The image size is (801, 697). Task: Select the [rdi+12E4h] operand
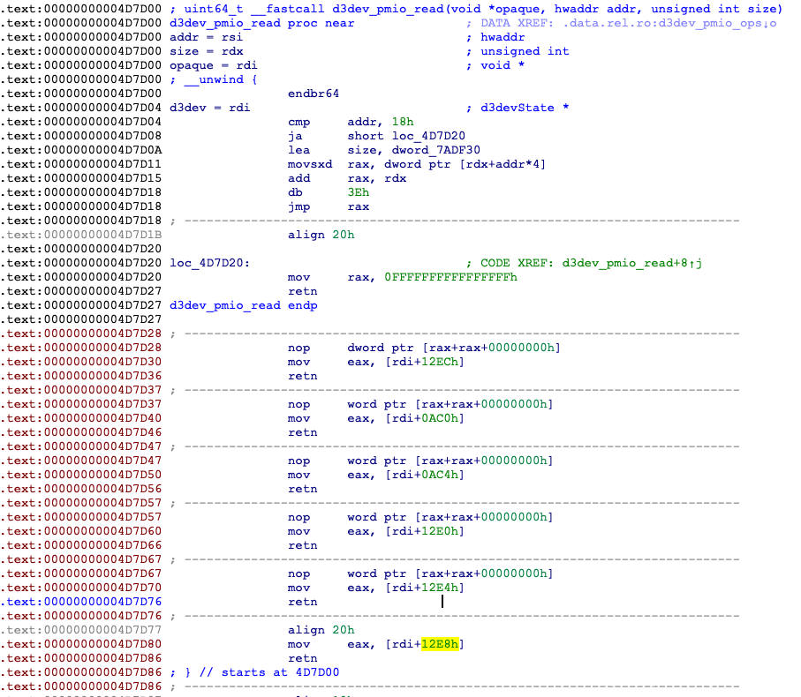pos(424,588)
